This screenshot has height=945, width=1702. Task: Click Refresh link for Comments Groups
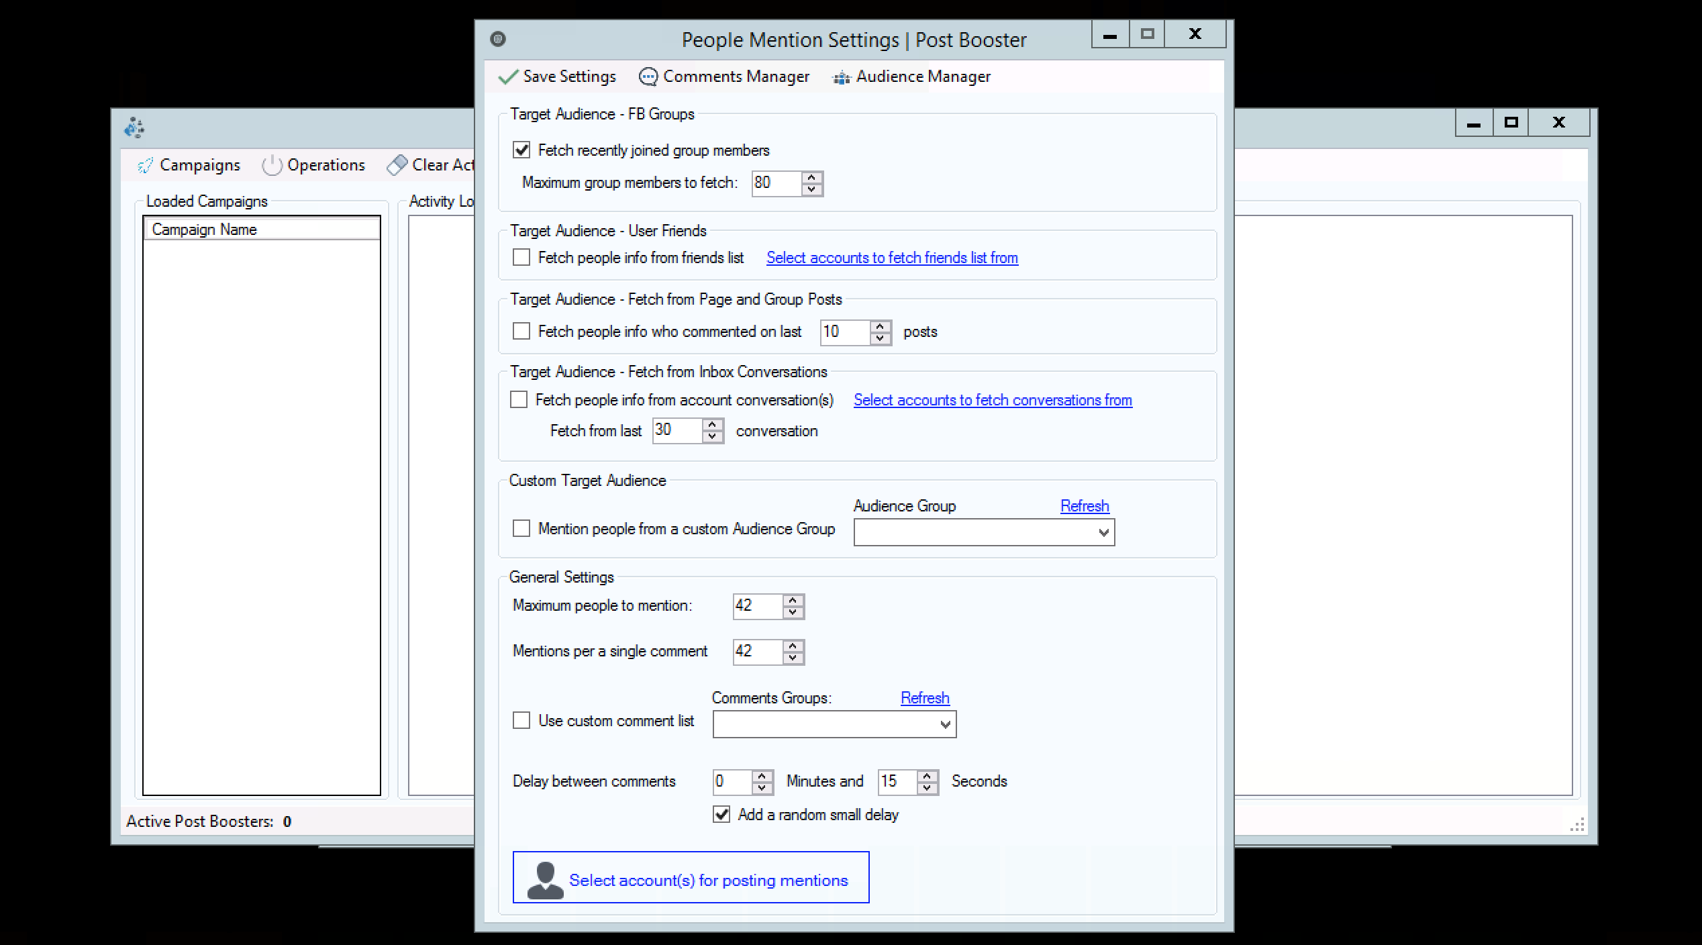925,698
